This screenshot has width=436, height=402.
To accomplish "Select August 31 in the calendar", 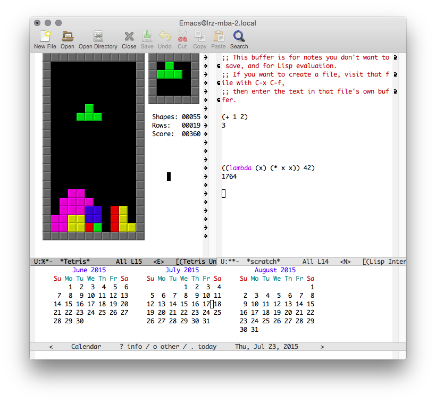I will pos(255,330).
